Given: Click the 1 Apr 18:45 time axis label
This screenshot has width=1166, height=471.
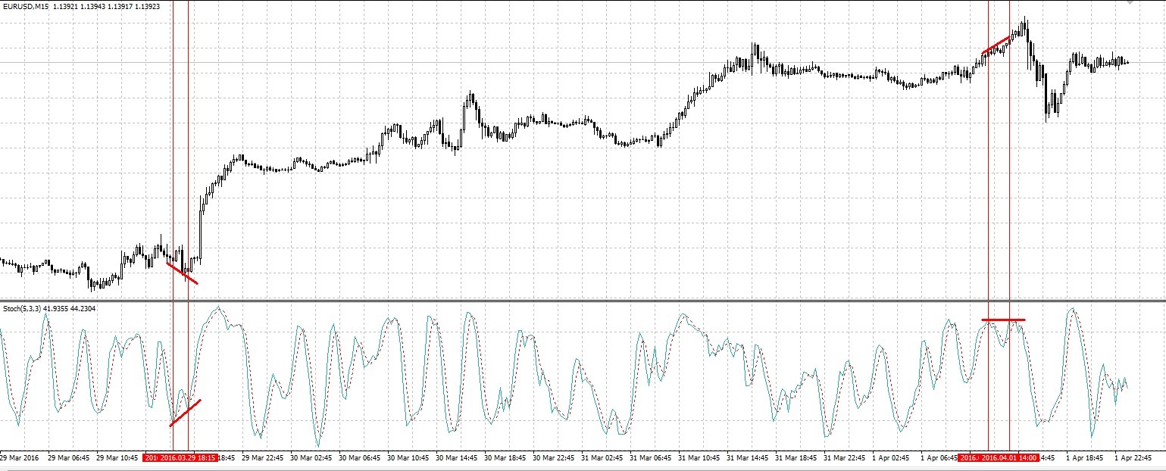Looking at the screenshot, I should click(x=1086, y=458).
